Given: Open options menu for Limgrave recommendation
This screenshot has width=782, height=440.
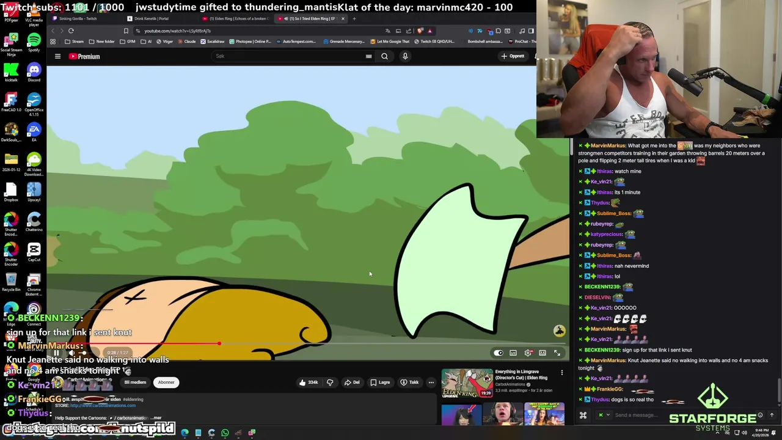Looking at the screenshot, I should [561, 372].
